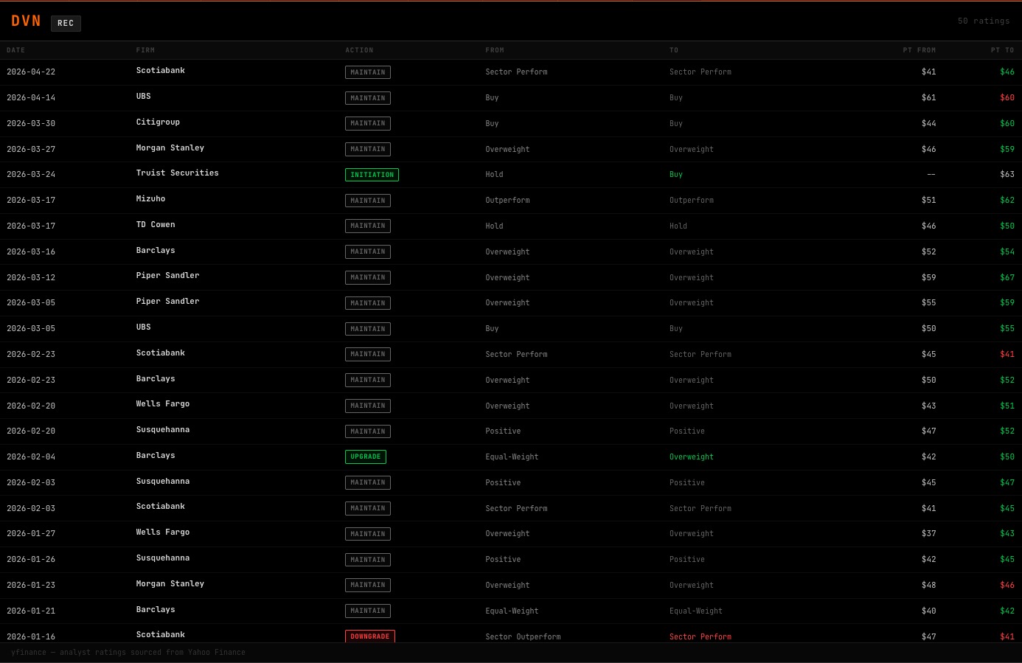1022x663 pixels.
Task: Click the TO column header
Action: point(674,50)
